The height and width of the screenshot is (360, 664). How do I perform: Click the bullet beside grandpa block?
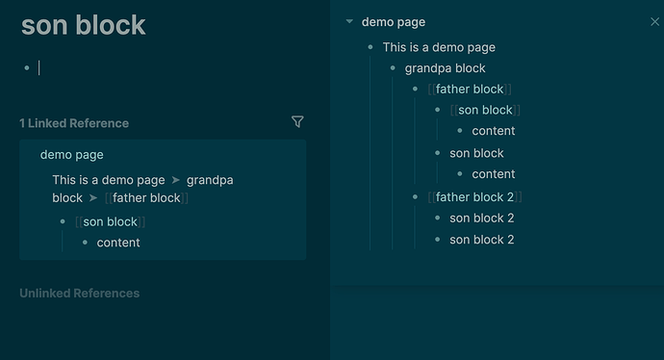[x=393, y=68]
